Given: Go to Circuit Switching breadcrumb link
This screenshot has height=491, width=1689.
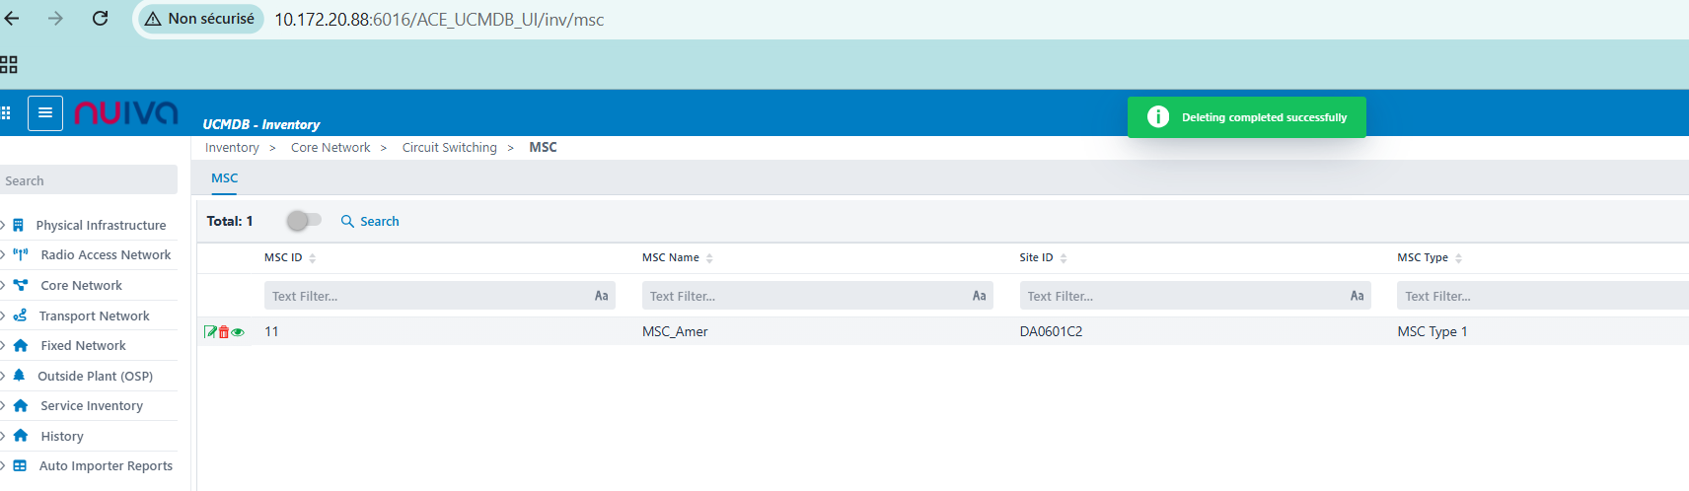Looking at the screenshot, I should pyautogui.click(x=449, y=148).
